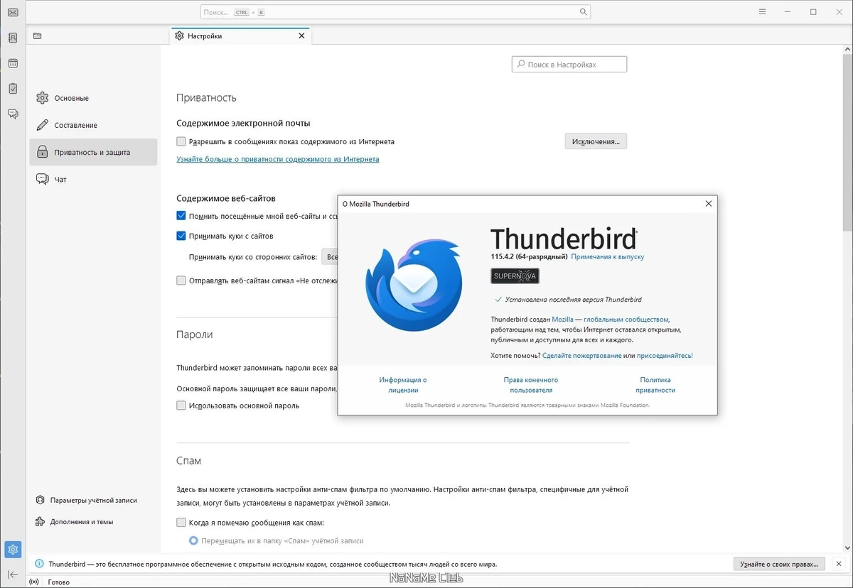Screen dimensions: 853x588
Task: Close the rights notification bar
Action: tap(837, 564)
